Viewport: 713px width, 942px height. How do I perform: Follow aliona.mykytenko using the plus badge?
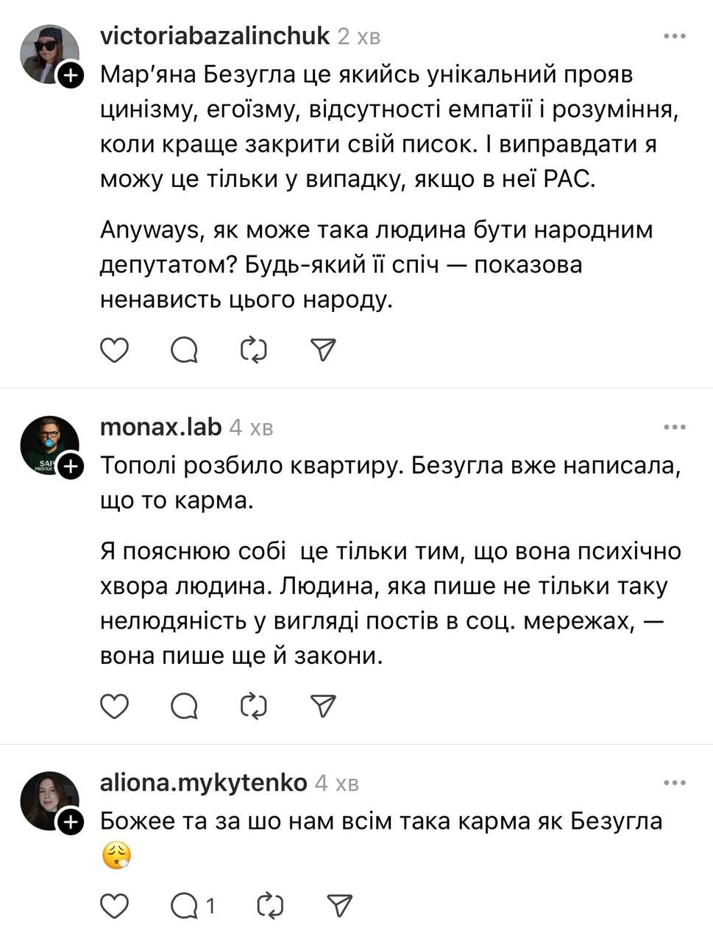(x=70, y=822)
